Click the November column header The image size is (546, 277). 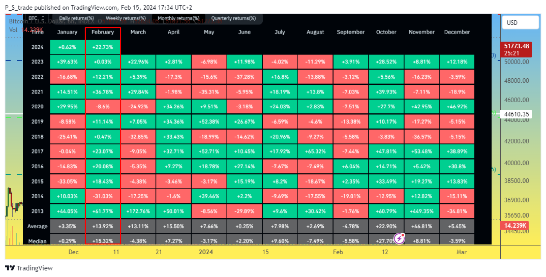pos(421,32)
